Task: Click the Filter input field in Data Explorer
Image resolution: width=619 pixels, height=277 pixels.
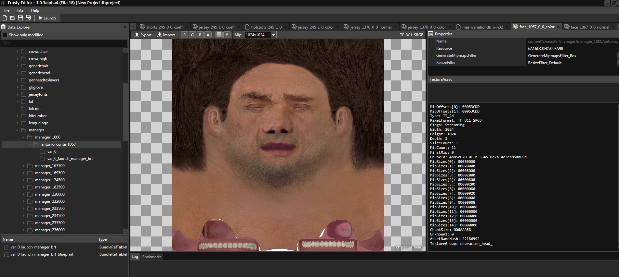Action: pos(64,43)
